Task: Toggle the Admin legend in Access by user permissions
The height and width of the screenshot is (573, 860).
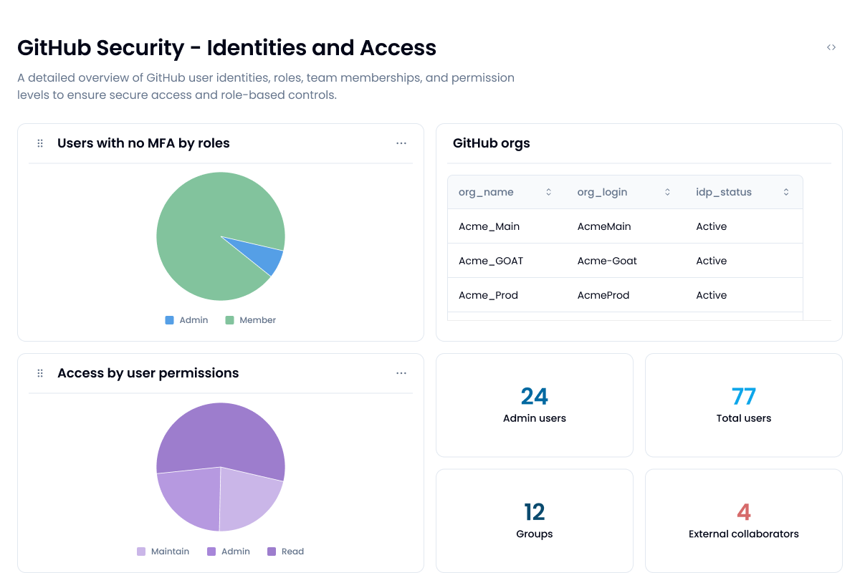Action: pyautogui.click(x=229, y=552)
